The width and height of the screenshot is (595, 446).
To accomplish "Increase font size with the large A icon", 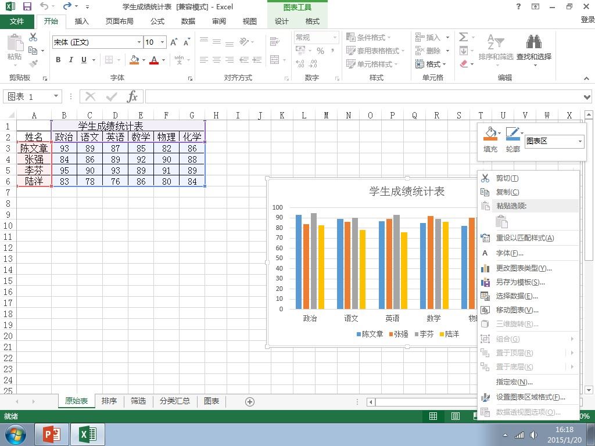I will (x=173, y=42).
